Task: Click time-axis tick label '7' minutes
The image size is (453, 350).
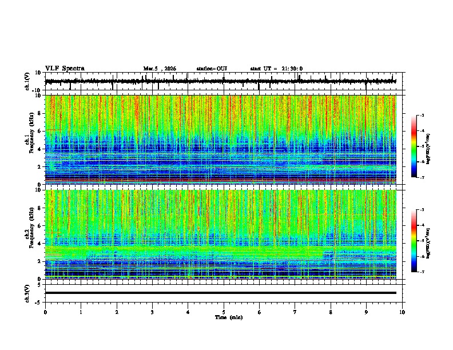Action: (295, 312)
